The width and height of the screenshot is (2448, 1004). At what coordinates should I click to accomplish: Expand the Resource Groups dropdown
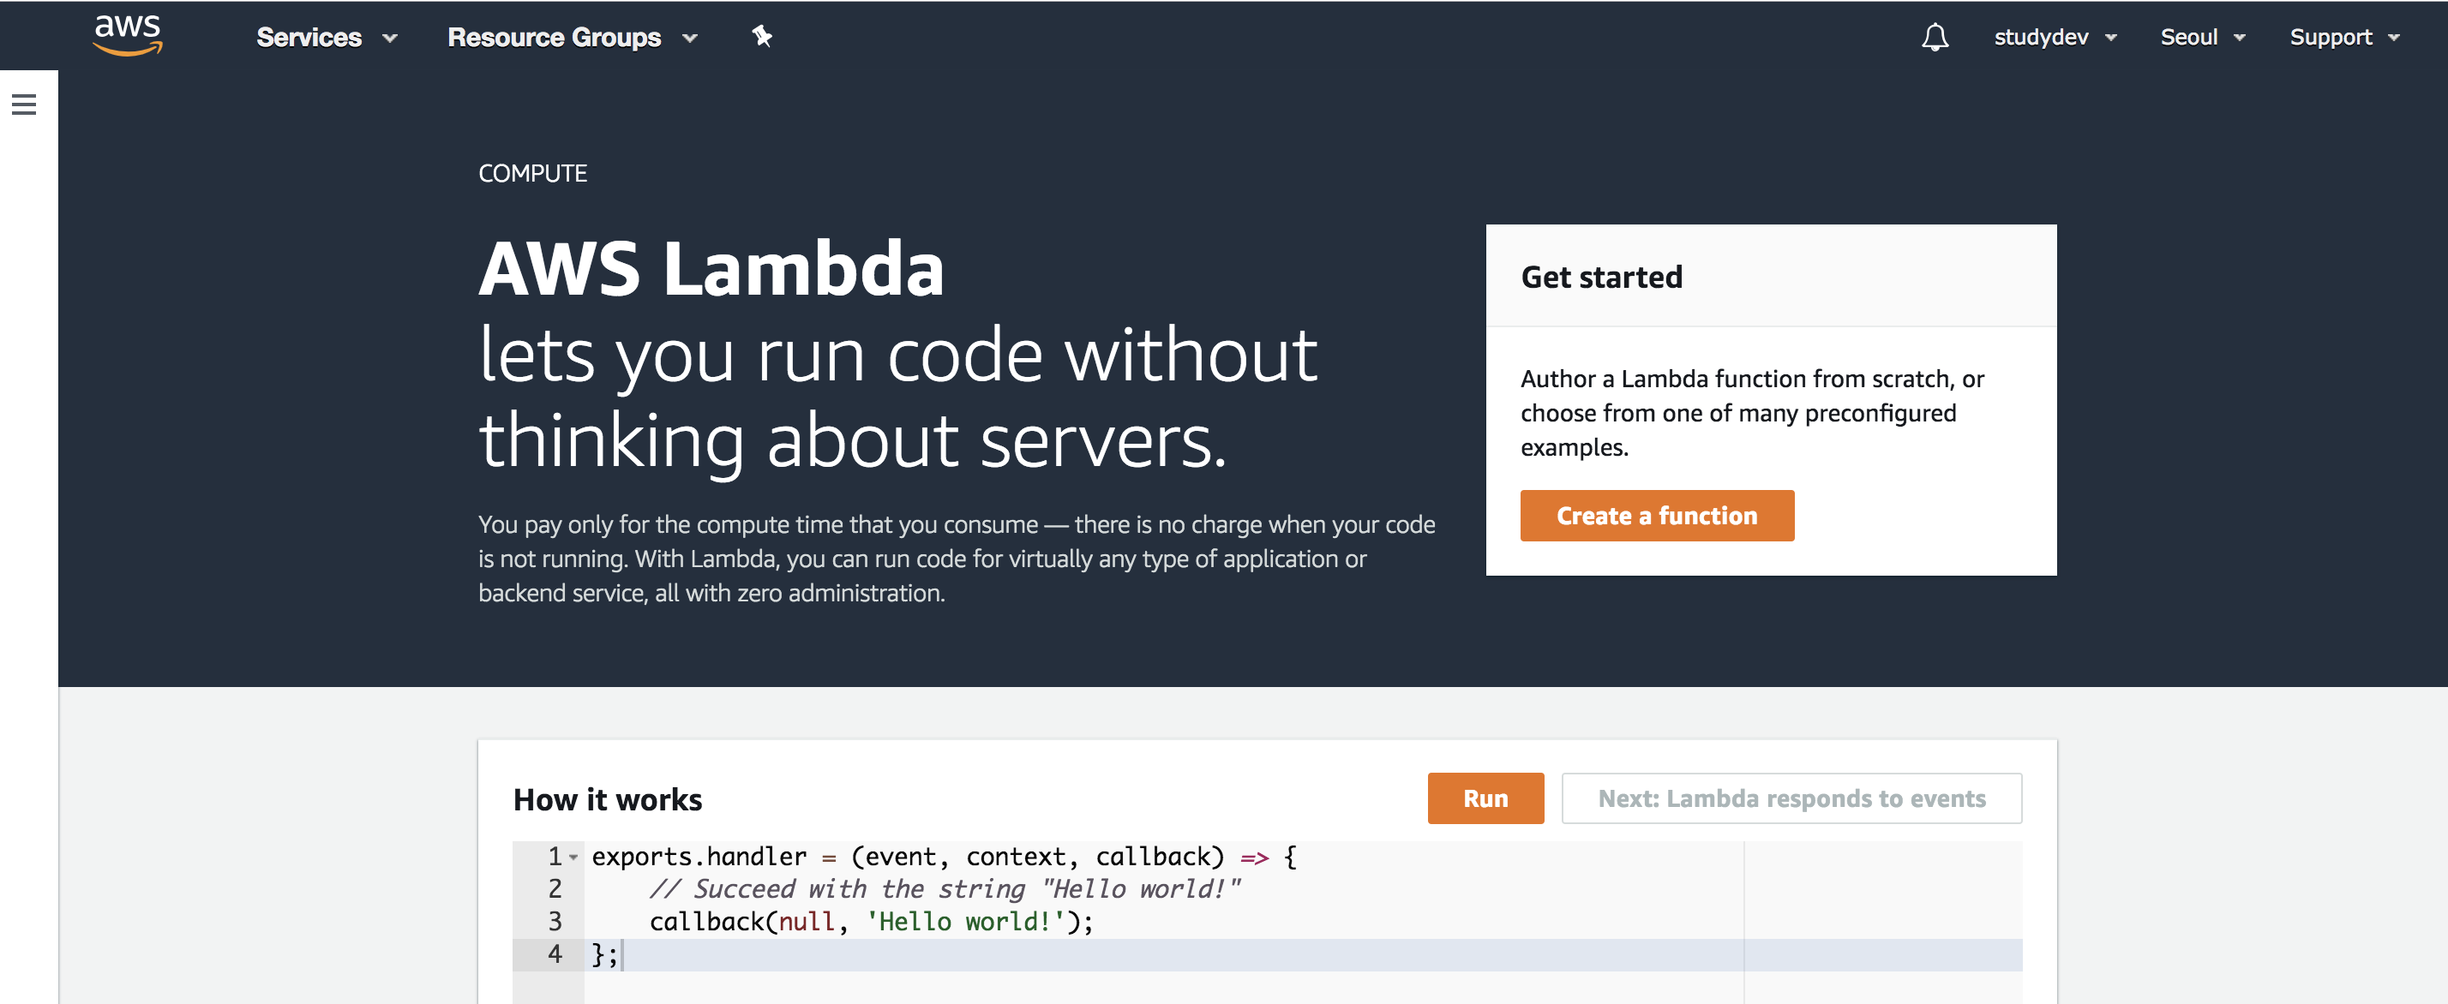[x=572, y=37]
